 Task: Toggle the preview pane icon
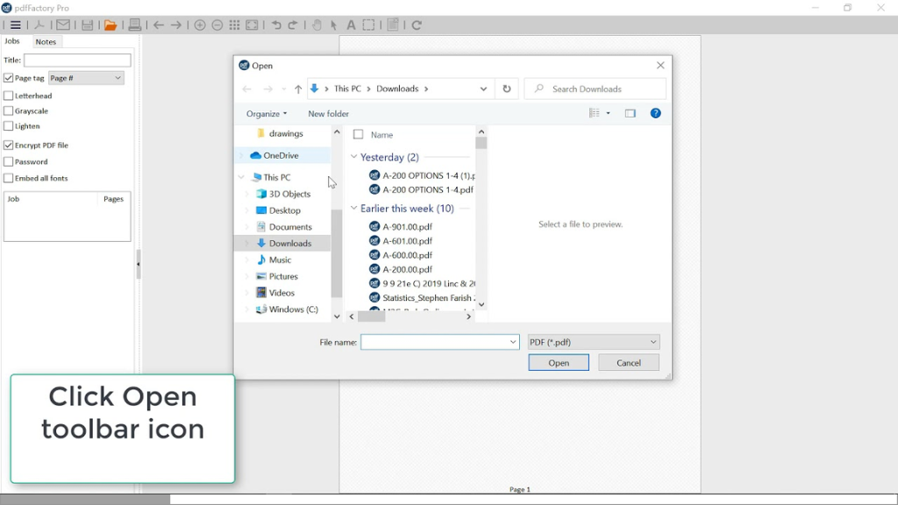(630, 113)
